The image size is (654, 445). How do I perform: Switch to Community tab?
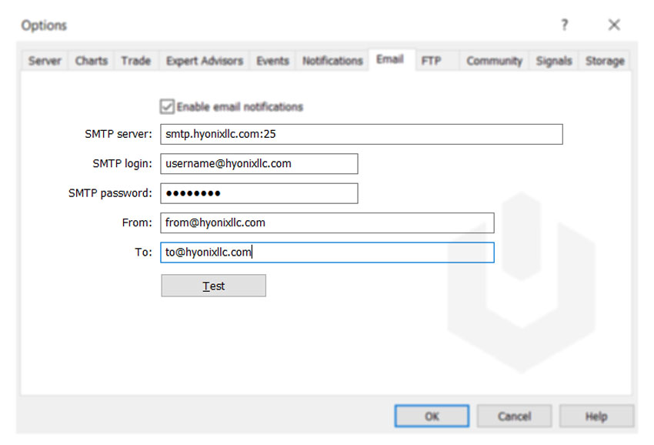pos(494,61)
